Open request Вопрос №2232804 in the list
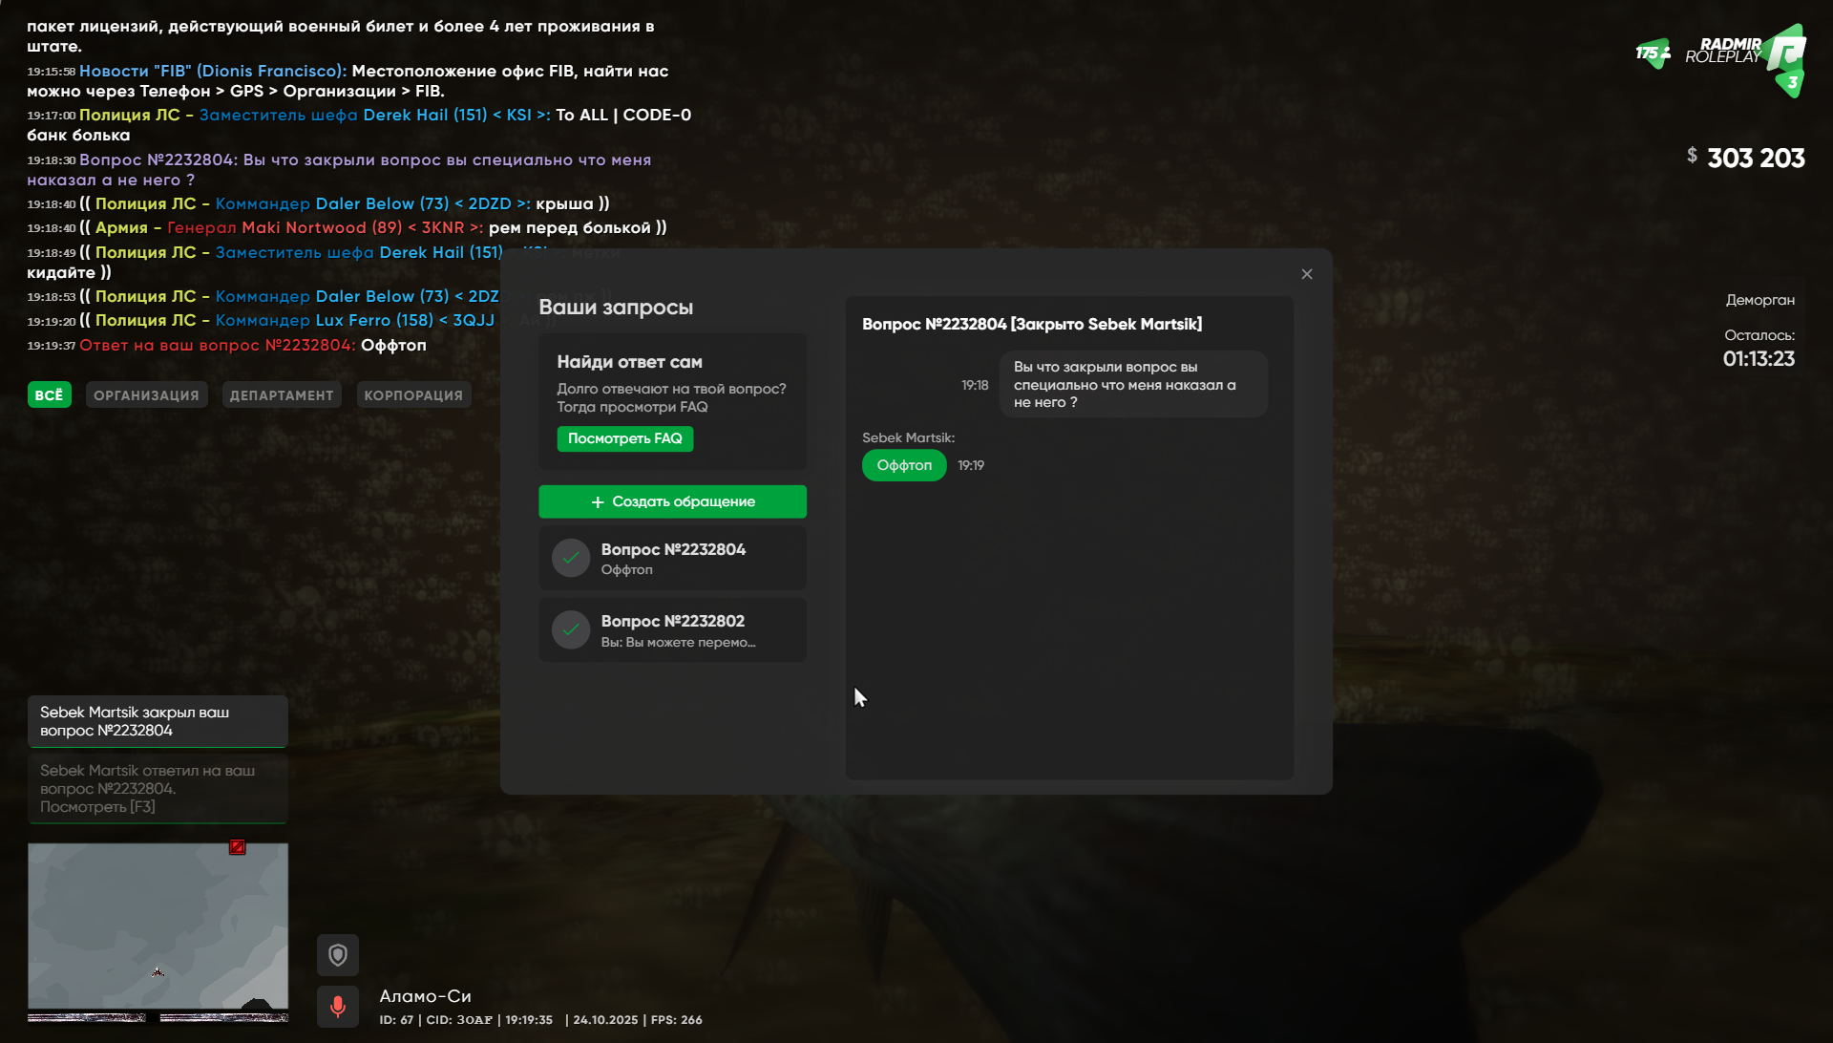The image size is (1833, 1043). click(672, 558)
